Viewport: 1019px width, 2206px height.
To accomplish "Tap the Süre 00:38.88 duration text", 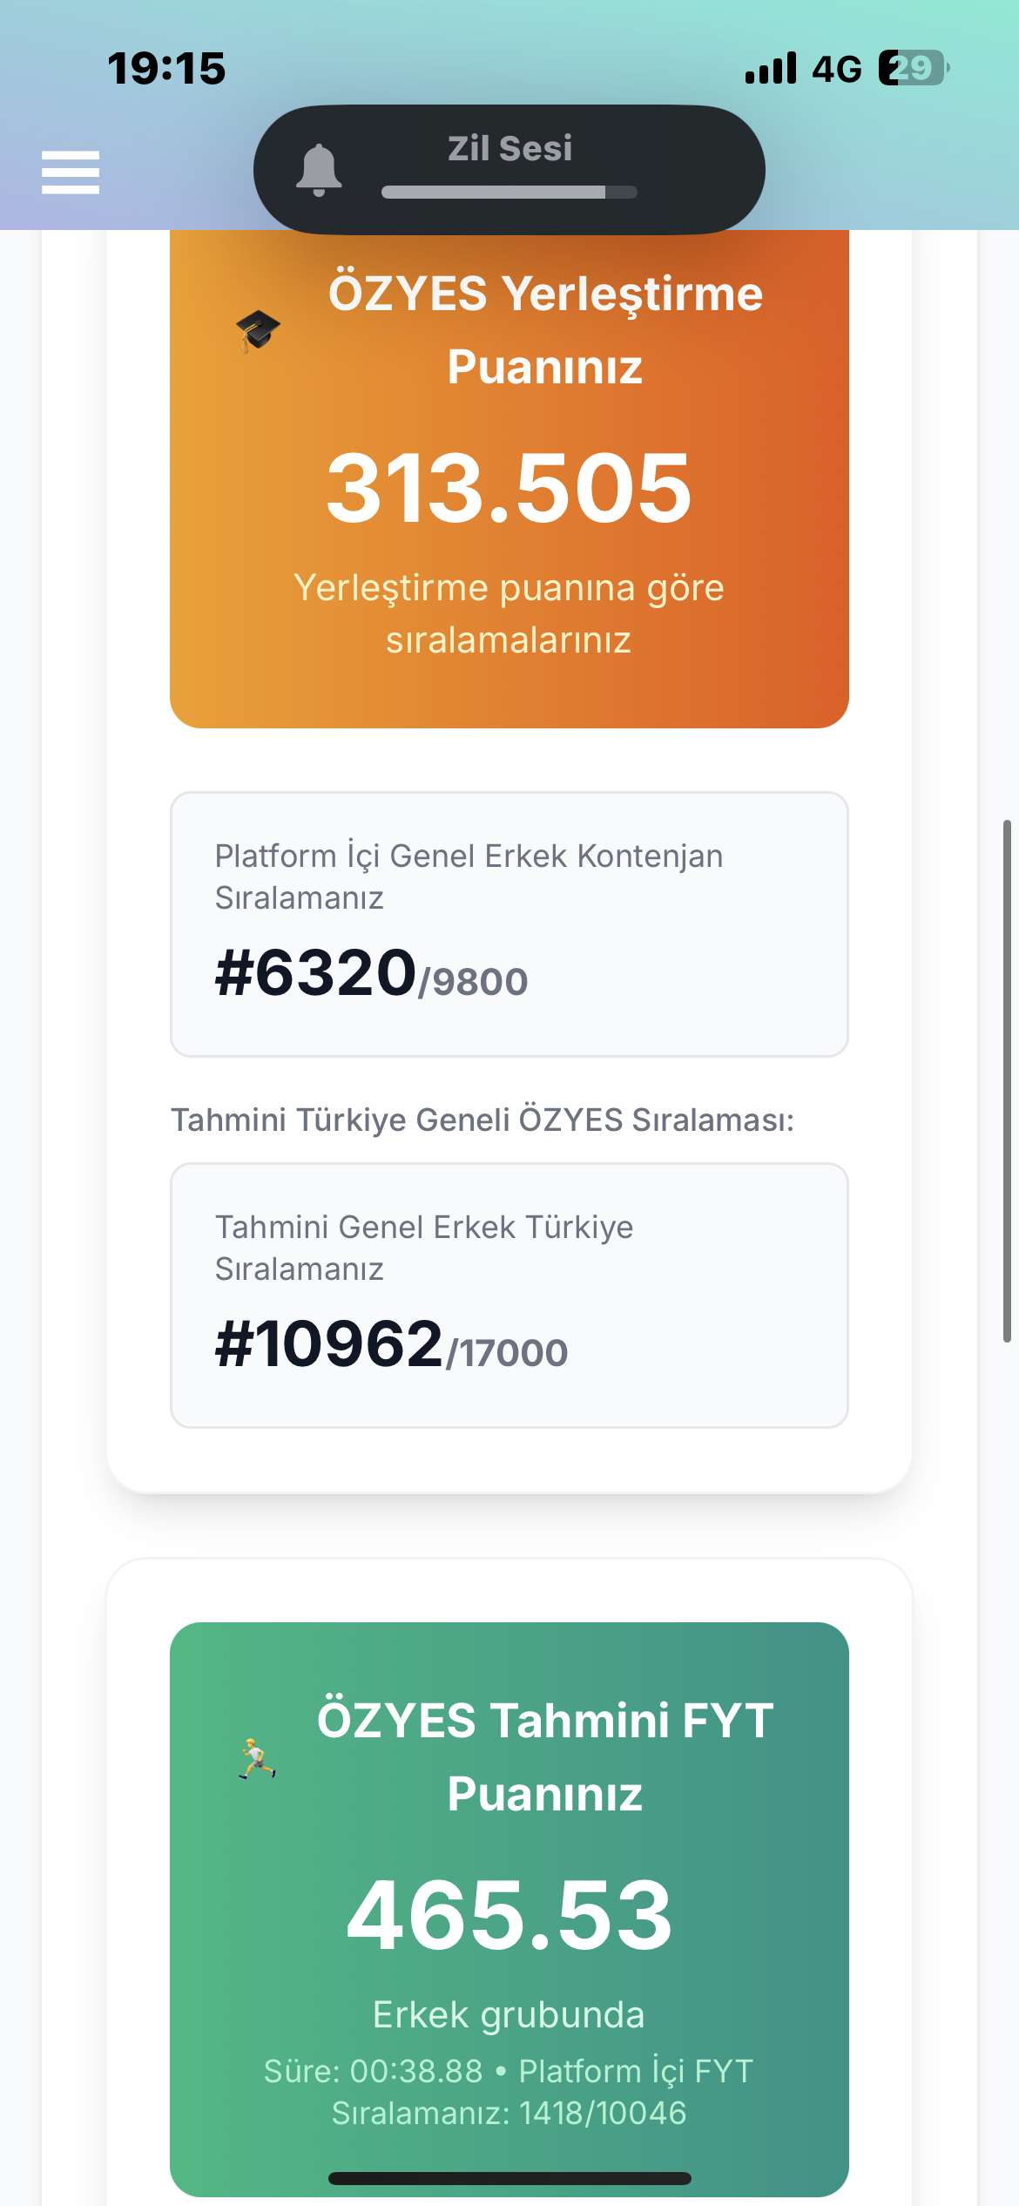I will pos(373,2071).
